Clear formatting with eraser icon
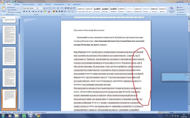The width and height of the screenshot is (190, 118). [50, 8]
